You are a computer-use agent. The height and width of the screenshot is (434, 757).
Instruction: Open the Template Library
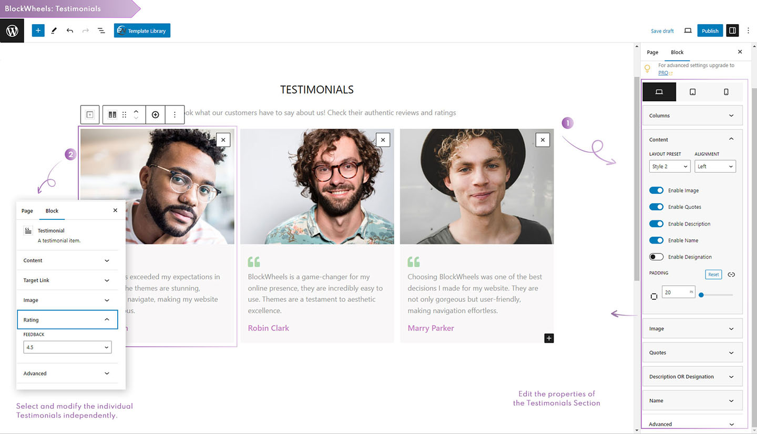[142, 31]
